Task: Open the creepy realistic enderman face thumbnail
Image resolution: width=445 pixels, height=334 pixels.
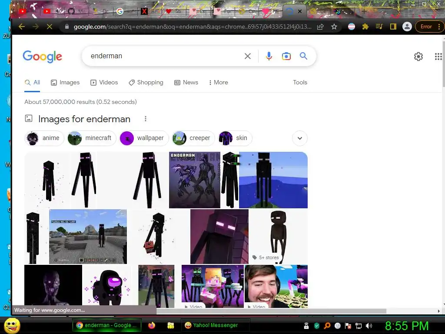Action: pyautogui.click(x=53, y=285)
